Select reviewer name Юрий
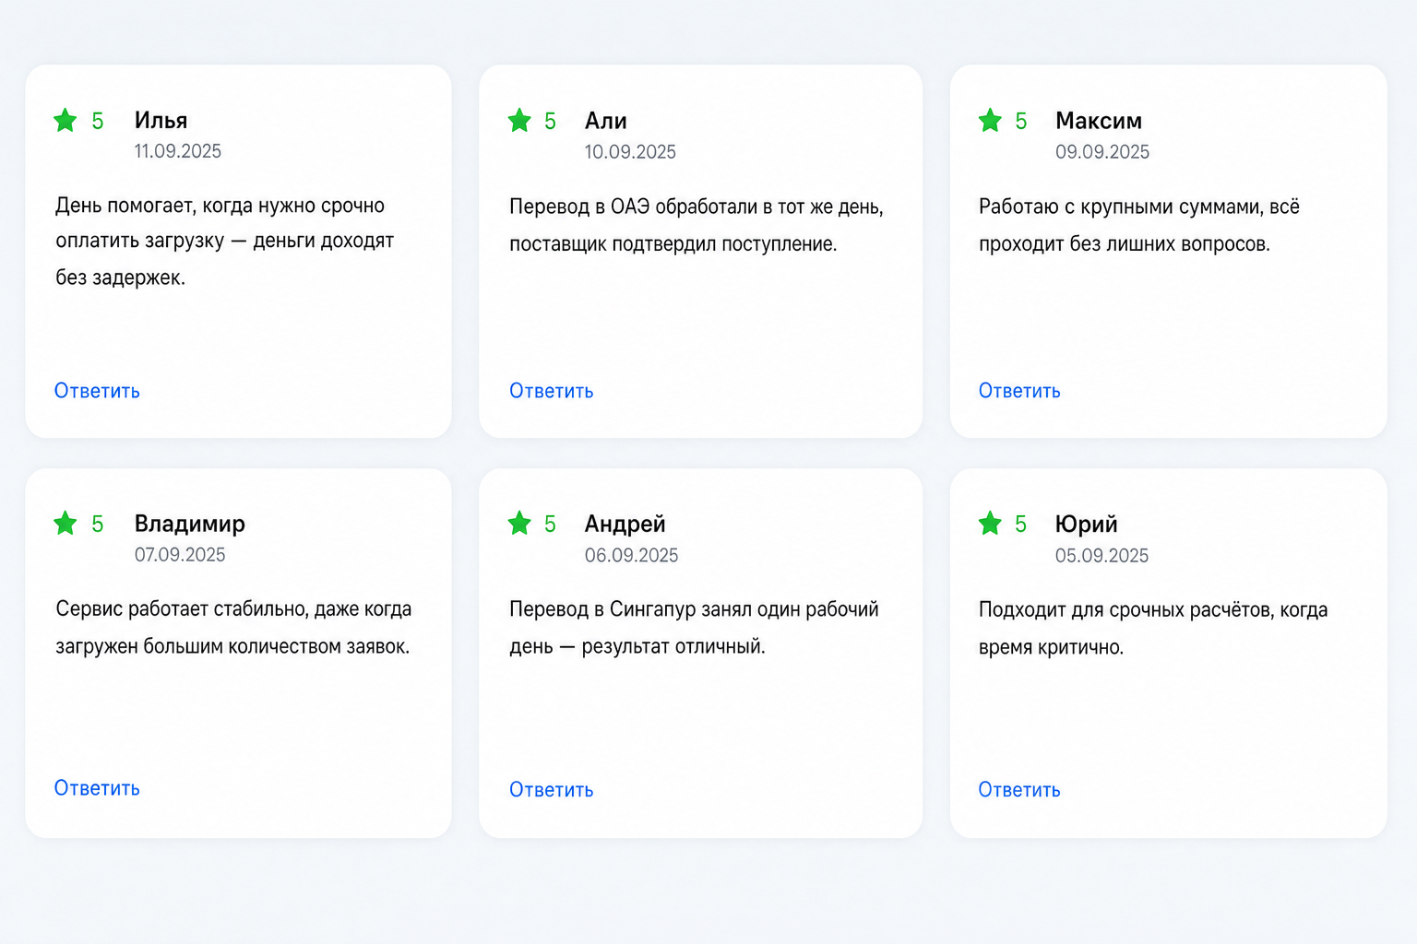 pos(1086,524)
